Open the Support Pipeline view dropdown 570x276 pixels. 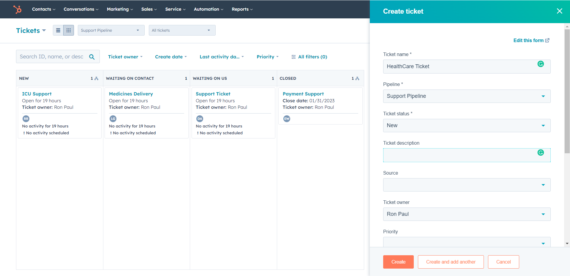tap(111, 30)
